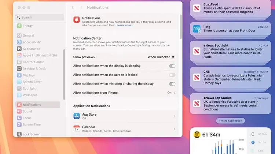The width and height of the screenshot is (275, 154).
Task: Select Wallpaper in the settings sidebar
Action: (30, 95)
